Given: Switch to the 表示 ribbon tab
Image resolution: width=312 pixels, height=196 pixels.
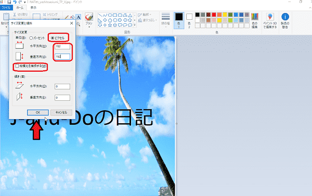Looking at the screenshot, I should [x=33, y=8].
